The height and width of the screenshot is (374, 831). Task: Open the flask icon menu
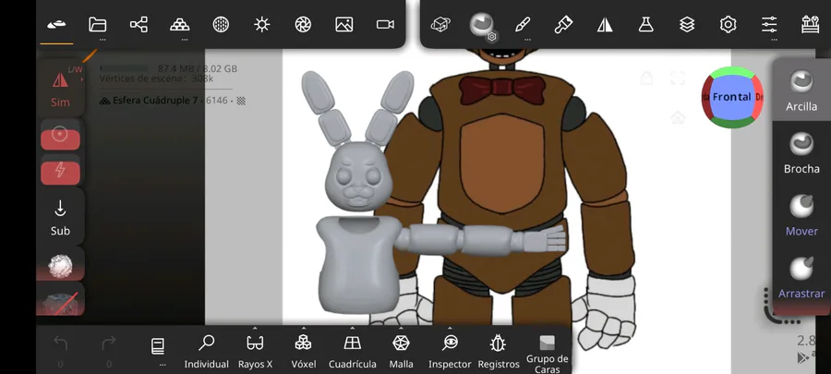point(645,24)
